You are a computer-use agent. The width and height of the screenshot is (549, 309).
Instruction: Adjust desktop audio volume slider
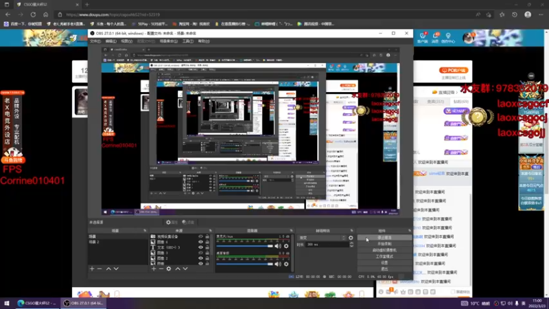tap(245, 264)
